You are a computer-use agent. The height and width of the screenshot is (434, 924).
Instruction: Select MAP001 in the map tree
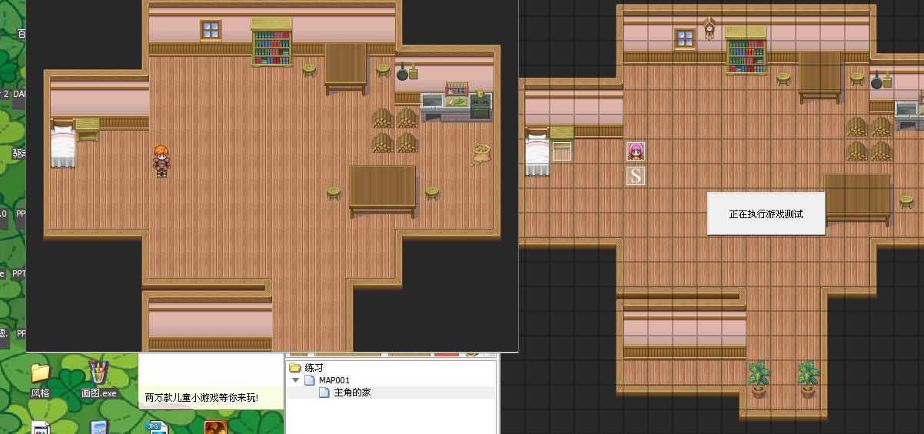327,380
